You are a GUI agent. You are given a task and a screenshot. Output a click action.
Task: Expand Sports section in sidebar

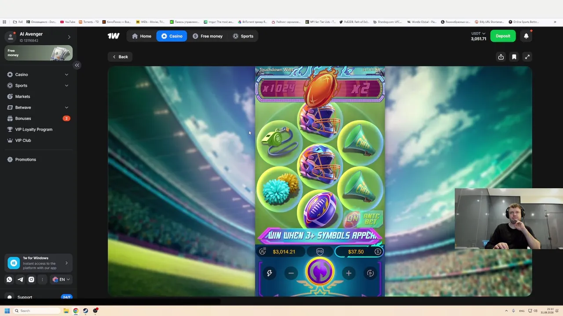tap(38, 86)
